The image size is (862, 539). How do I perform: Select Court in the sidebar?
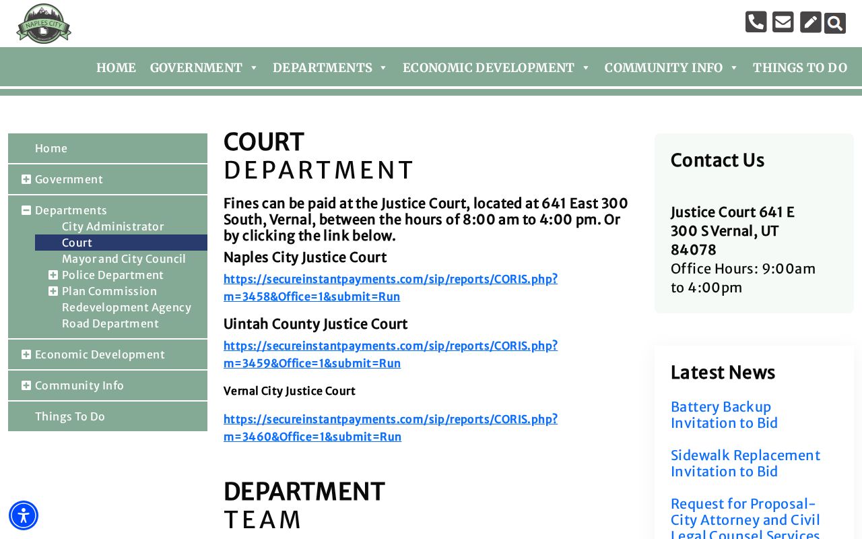[121, 243]
